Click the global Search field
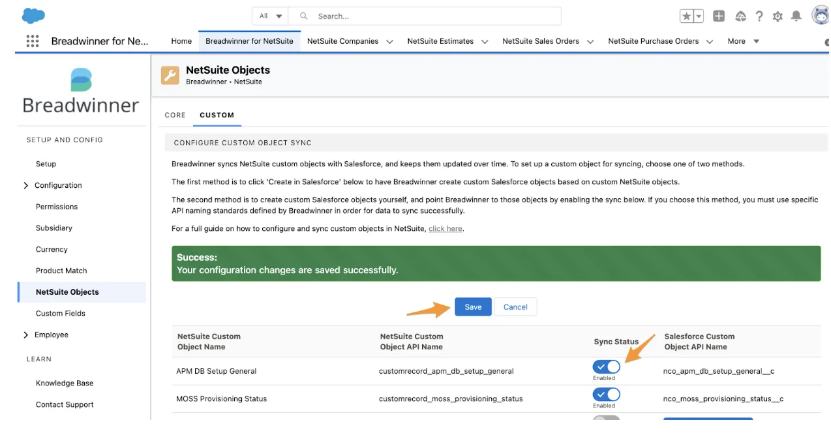 (425, 16)
